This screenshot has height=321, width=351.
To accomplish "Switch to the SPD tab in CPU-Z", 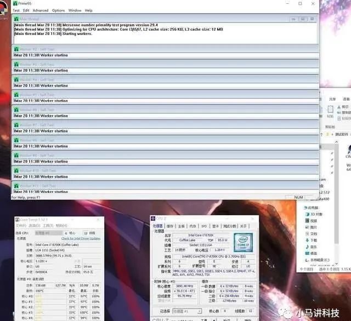I will 204,226.
